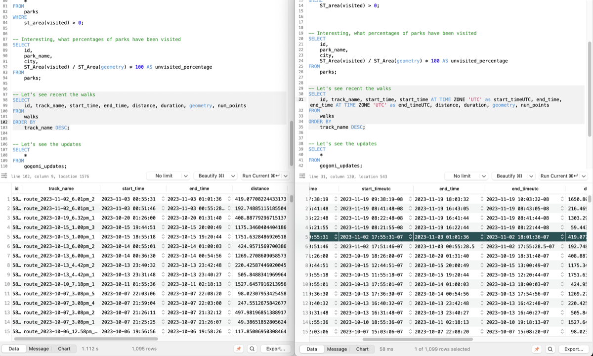Pin results using pin icon, left window
Image resolution: width=593 pixels, height=356 pixels.
coord(239,349)
